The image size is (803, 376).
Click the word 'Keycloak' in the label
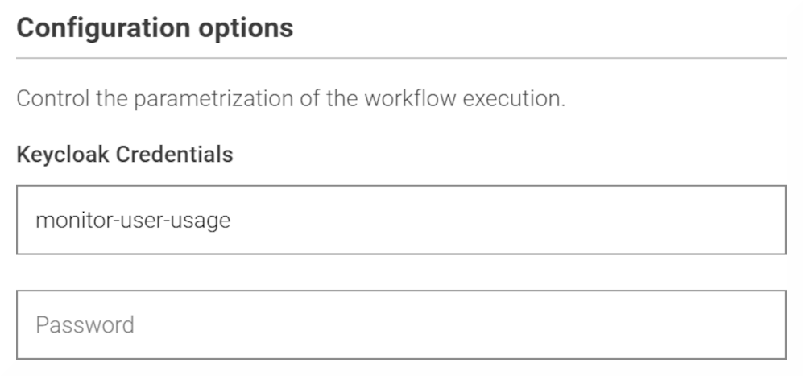63,154
